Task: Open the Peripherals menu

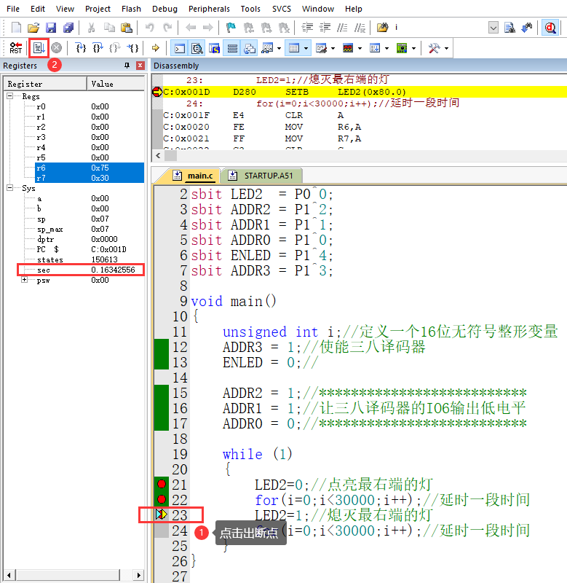Action: [208, 9]
